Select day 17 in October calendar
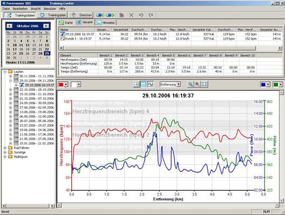The image size is (285, 215). [x=15, y=49]
